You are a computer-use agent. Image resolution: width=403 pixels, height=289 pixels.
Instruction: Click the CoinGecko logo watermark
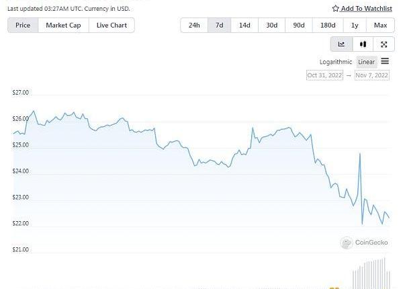pos(364,243)
